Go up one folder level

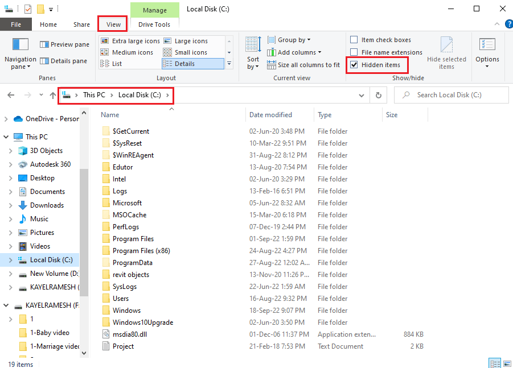[53, 95]
